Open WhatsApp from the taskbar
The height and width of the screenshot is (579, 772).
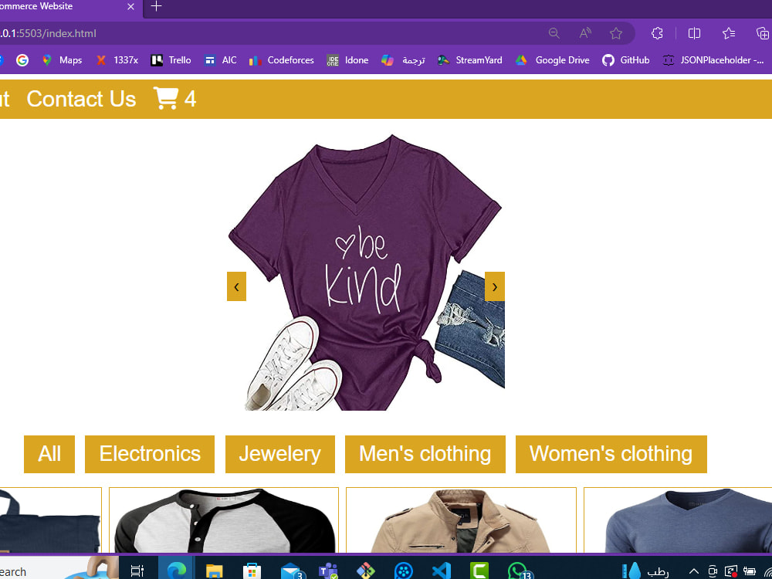point(516,571)
